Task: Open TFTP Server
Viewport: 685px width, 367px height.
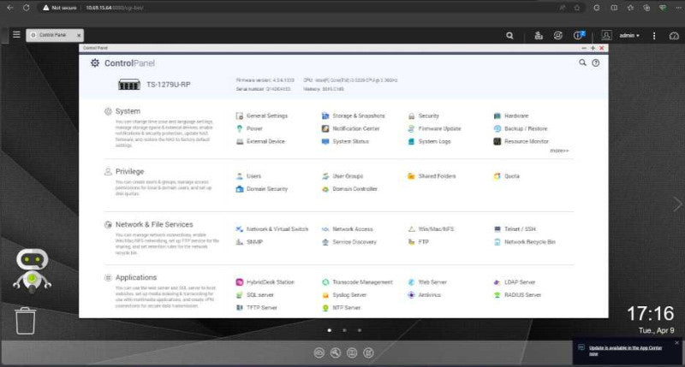Action: [x=256, y=308]
